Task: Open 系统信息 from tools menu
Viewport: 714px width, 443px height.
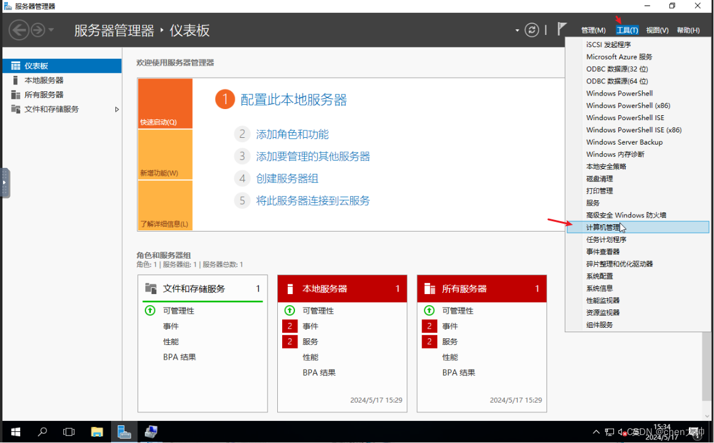Action: (637, 289)
